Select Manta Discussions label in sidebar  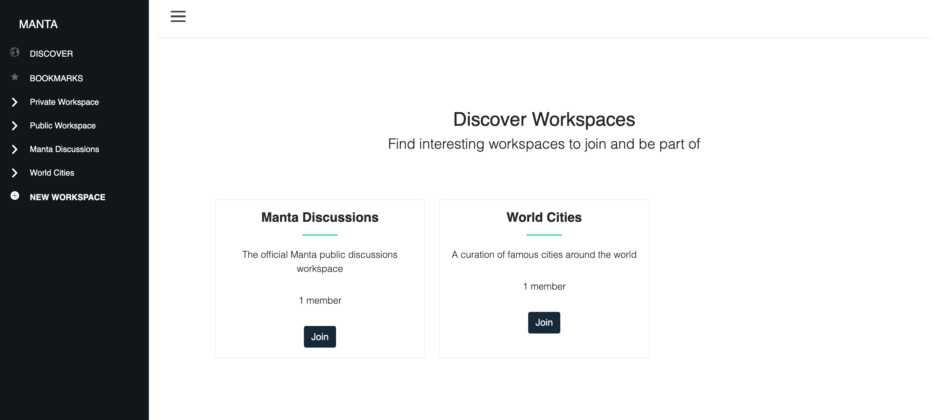[x=64, y=149]
